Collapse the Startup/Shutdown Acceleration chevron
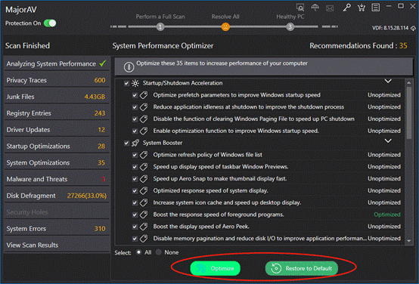The width and height of the screenshot is (419, 284). point(388,81)
